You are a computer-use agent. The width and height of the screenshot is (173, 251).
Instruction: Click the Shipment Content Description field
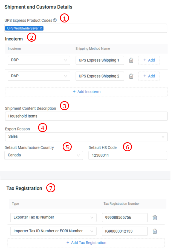[x=86, y=116]
